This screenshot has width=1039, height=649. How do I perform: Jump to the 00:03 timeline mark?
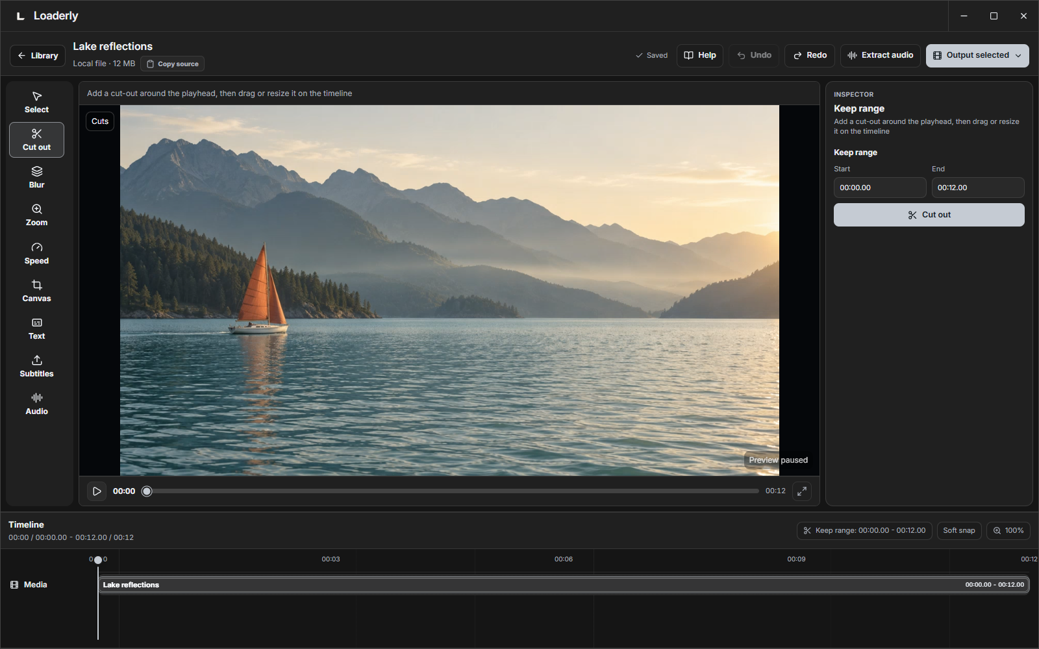[331, 559]
